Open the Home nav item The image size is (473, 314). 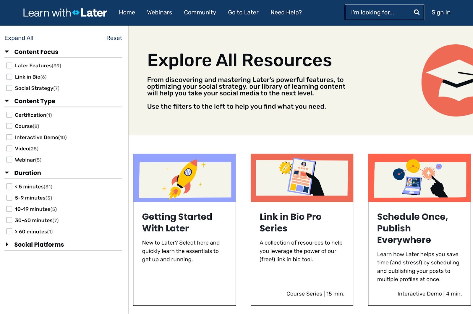coord(127,12)
